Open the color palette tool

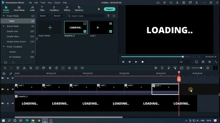[44, 68]
